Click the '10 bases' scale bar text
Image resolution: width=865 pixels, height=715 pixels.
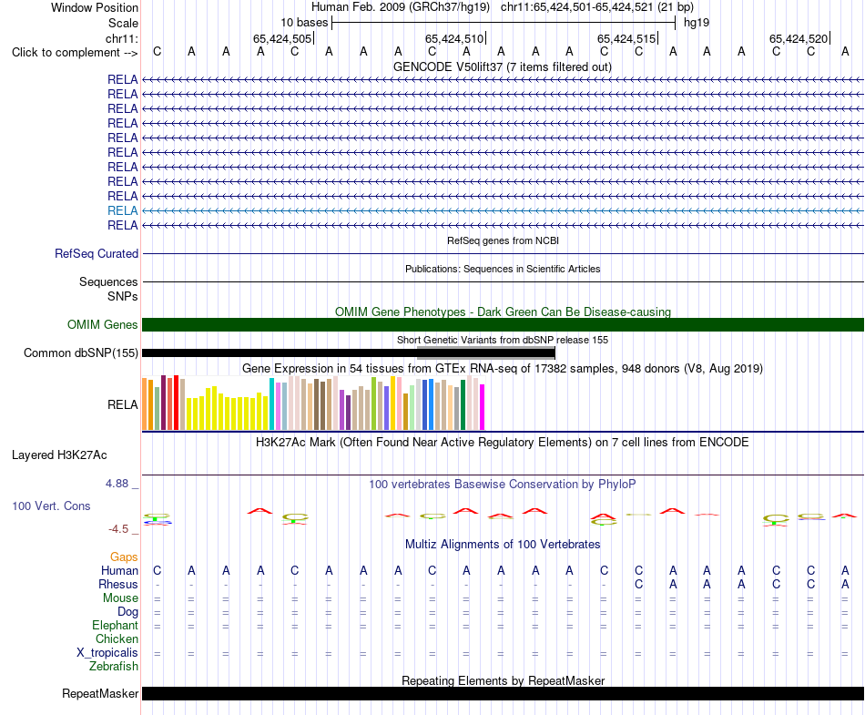304,23
